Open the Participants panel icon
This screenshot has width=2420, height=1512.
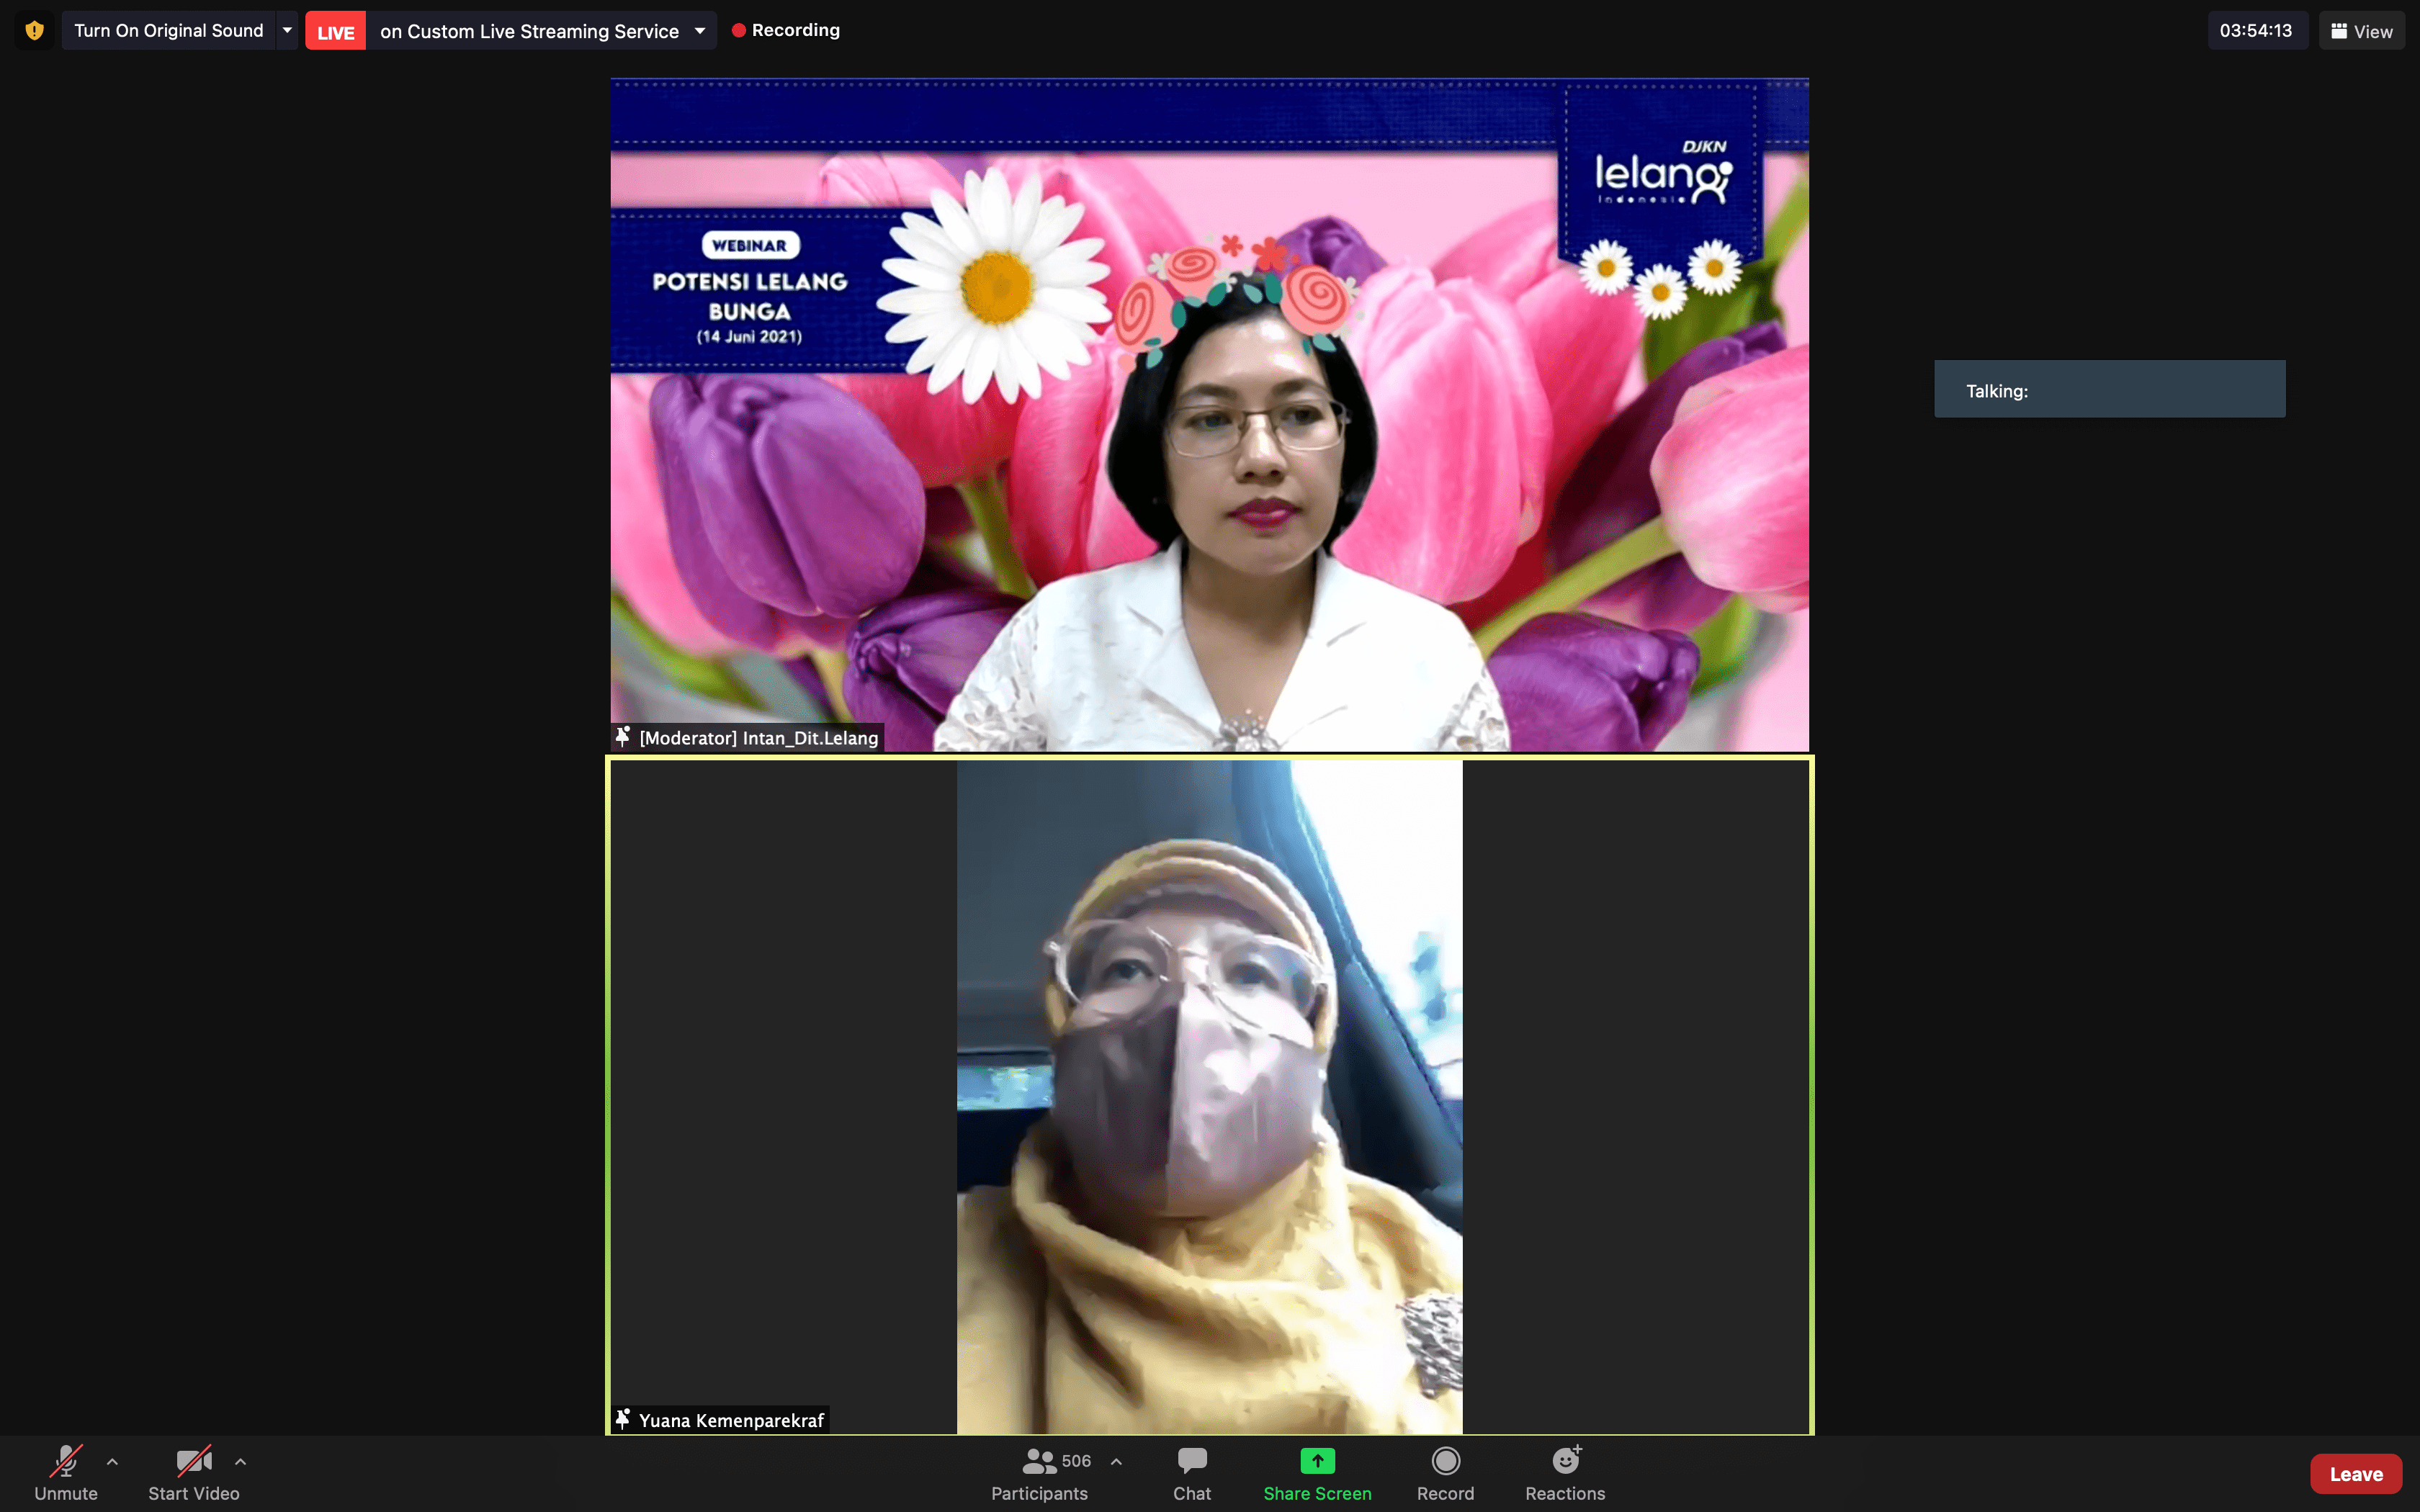1039,1462
